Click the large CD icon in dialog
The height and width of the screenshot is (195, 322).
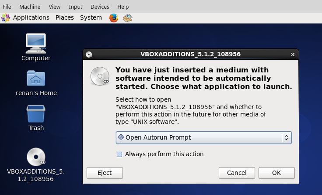[100, 76]
